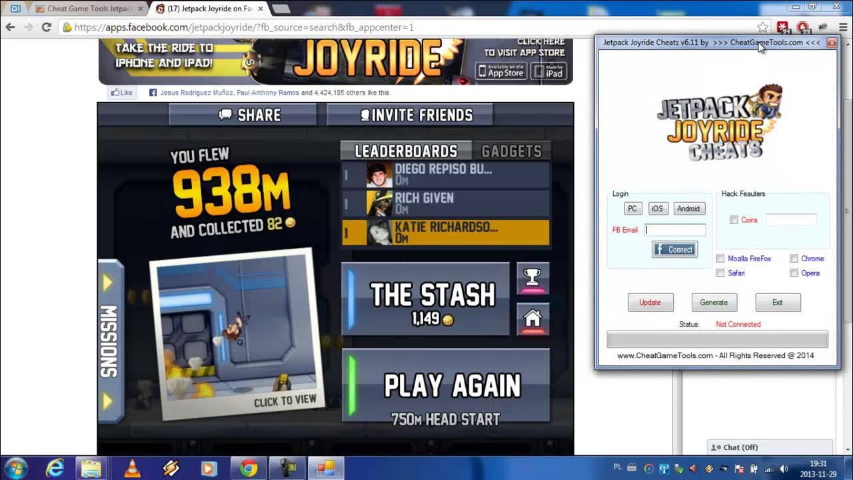The height and width of the screenshot is (480, 853).
Task: Click the Joyride App Store banner
Action: tap(336, 61)
